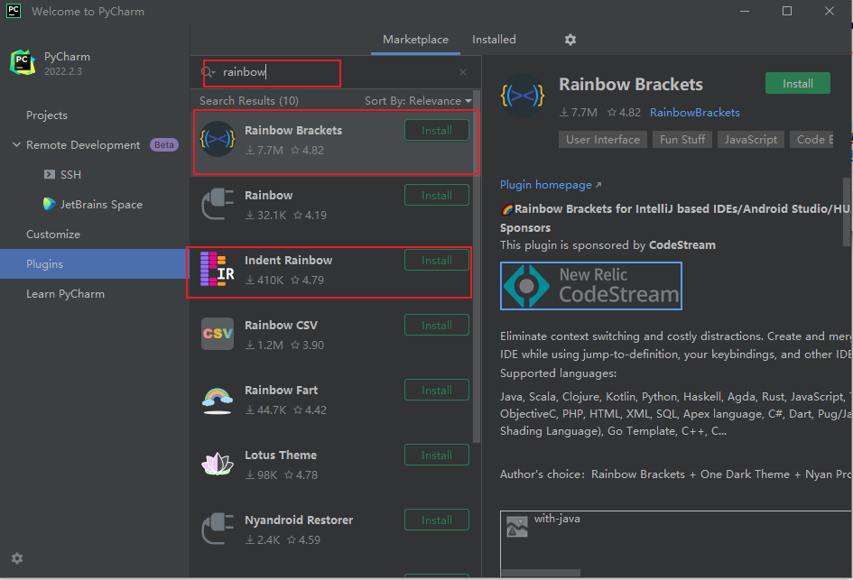
Task: Select SSH under Remote Development
Action: click(x=70, y=174)
